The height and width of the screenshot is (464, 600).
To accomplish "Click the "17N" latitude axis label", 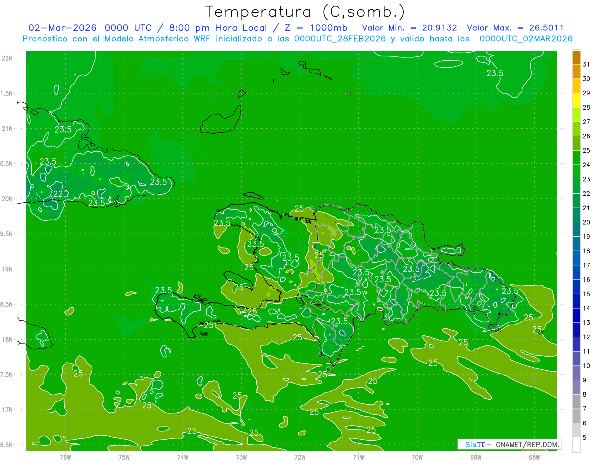I will click(8, 410).
